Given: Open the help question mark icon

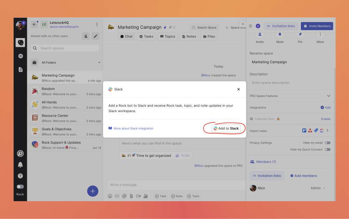Looking at the screenshot, I should [x=20, y=176].
